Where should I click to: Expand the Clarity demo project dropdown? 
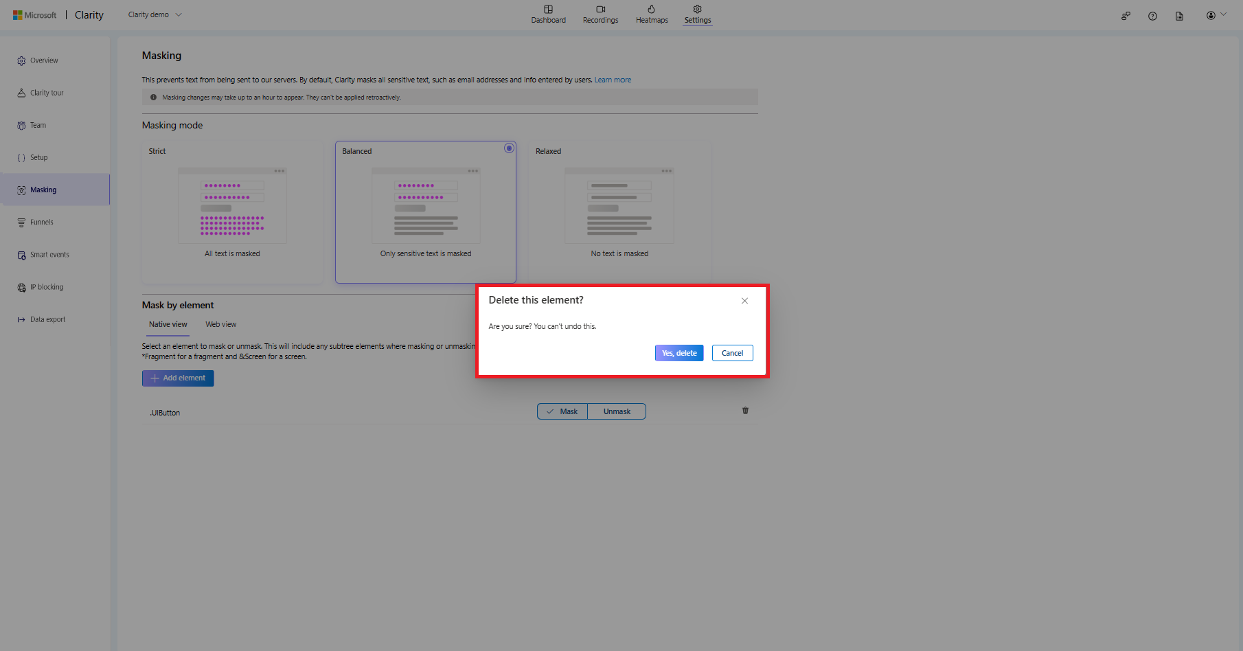tap(155, 14)
